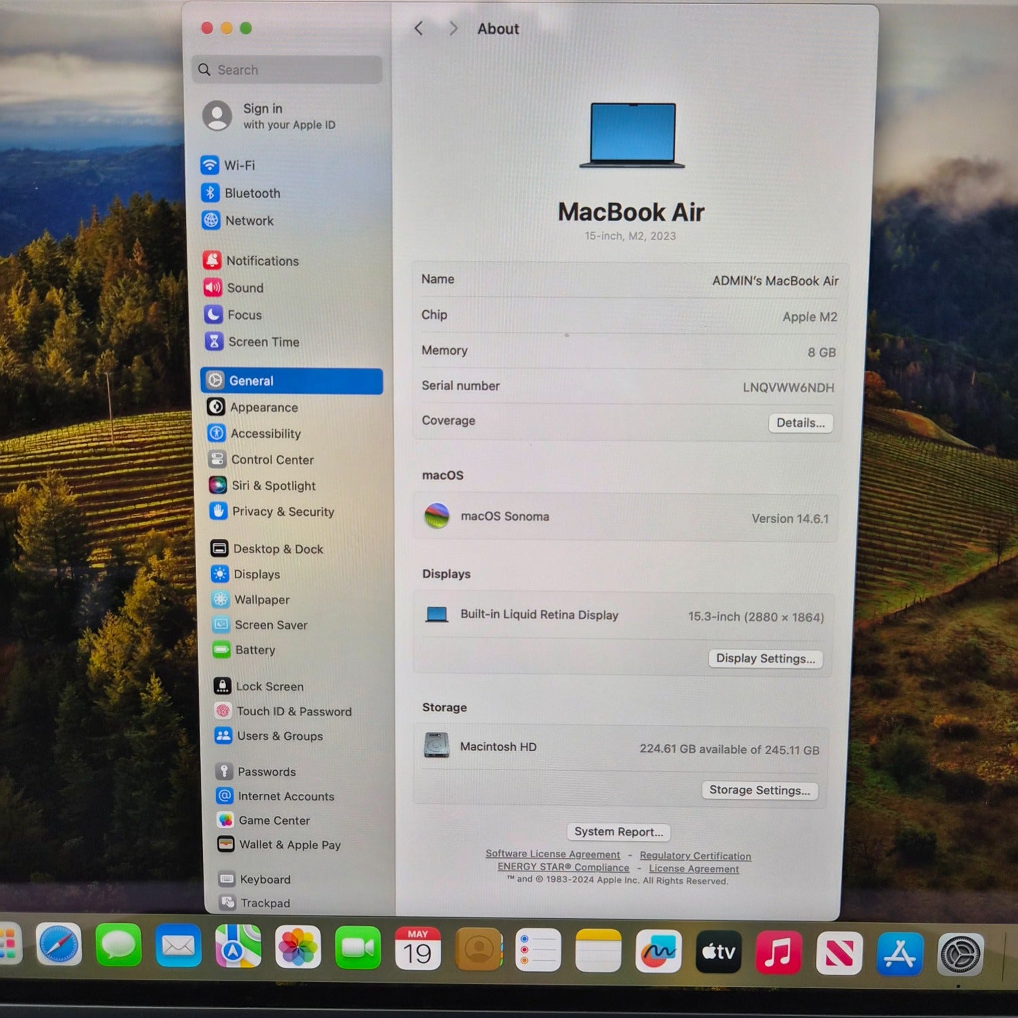
Task: Open FaceTime from the Dock
Action: [358, 947]
